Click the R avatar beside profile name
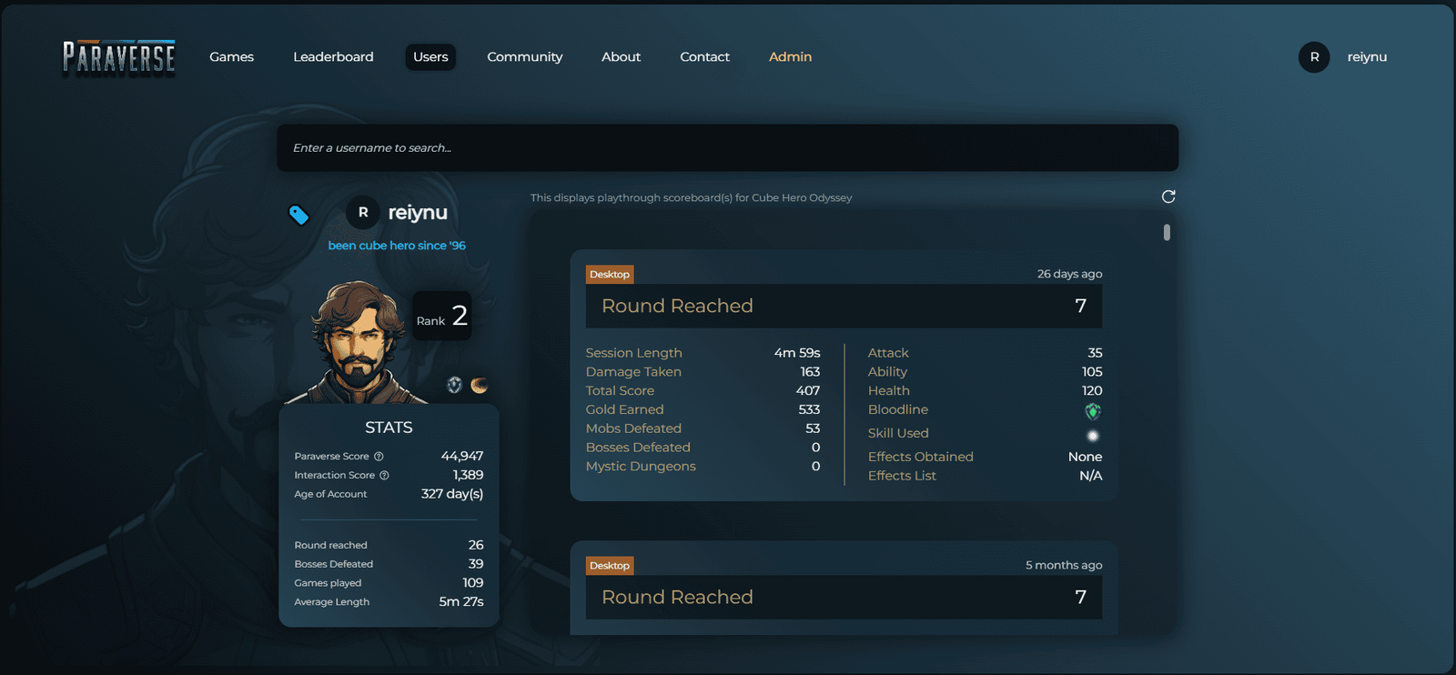 (362, 212)
